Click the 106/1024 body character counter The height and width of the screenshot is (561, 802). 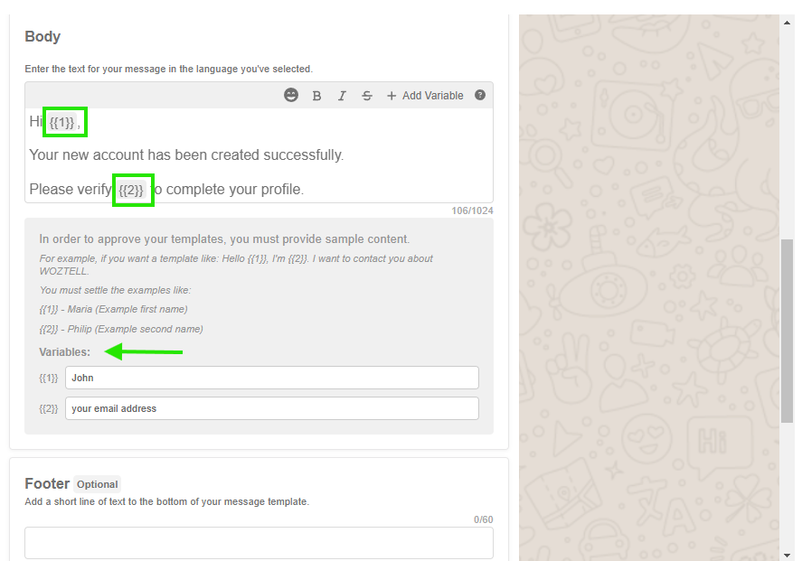[x=472, y=211]
